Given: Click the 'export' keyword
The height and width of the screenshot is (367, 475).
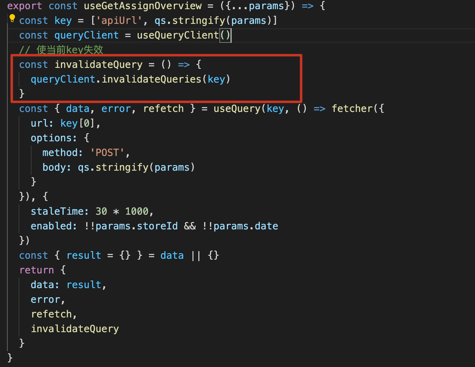Looking at the screenshot, I should (24, 6).
